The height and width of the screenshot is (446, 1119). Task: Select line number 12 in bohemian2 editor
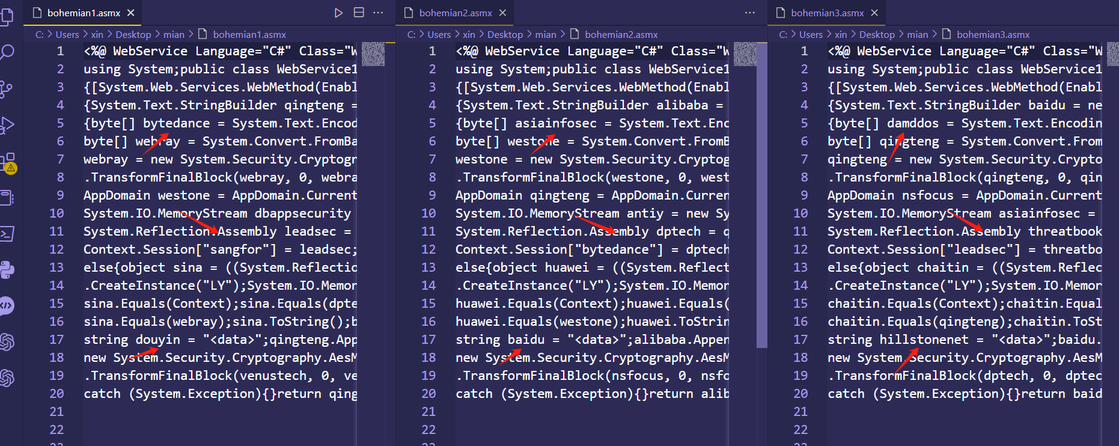tap(428, 249)
